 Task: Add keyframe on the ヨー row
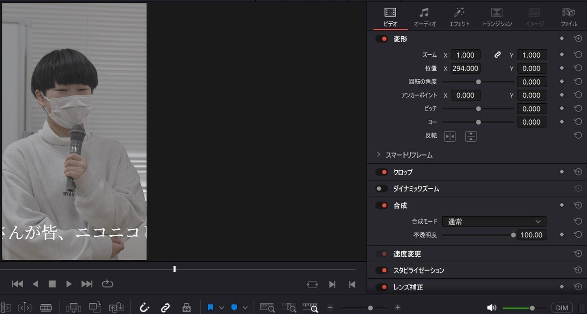click(x=562, y=122)
